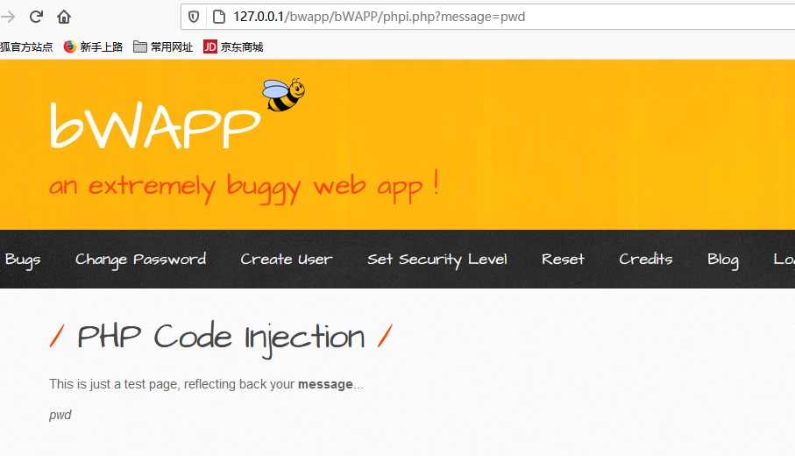Click the address bar URL field
Viewport: 795px width, 456px height.
(x=486, y=17)
